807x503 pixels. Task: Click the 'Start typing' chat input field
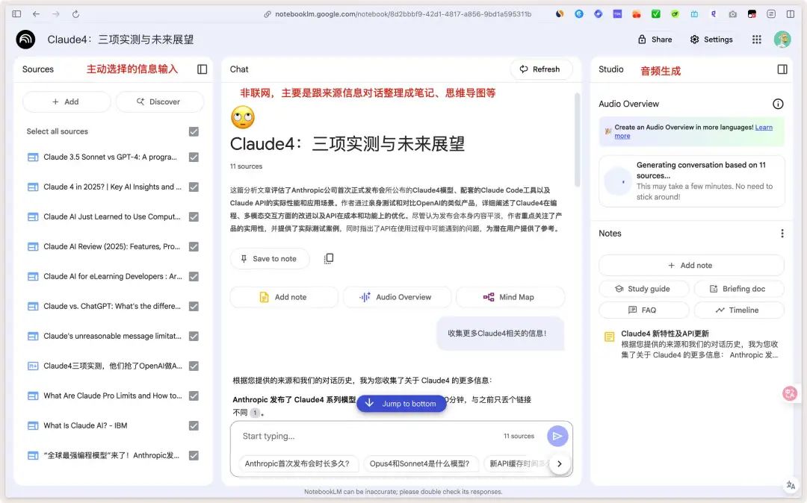tap(336, 435)
